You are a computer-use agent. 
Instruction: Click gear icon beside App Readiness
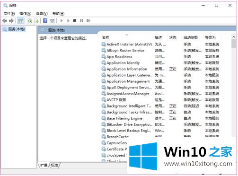pyautogui.click(x=104, y=56)
